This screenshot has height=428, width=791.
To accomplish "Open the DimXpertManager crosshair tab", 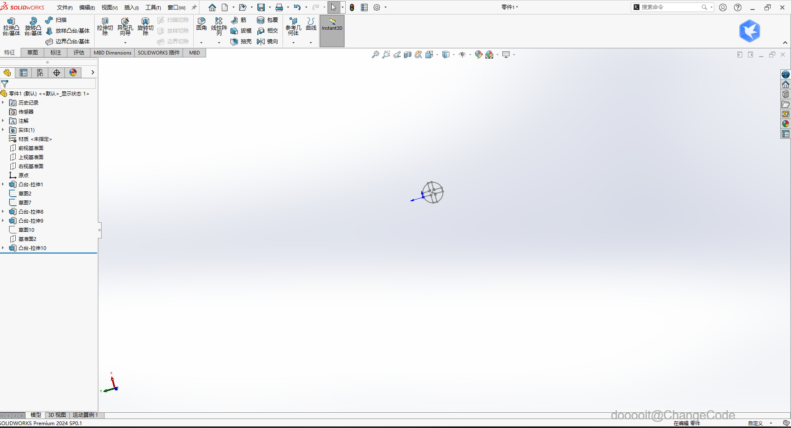I will [x=57, y=73].
